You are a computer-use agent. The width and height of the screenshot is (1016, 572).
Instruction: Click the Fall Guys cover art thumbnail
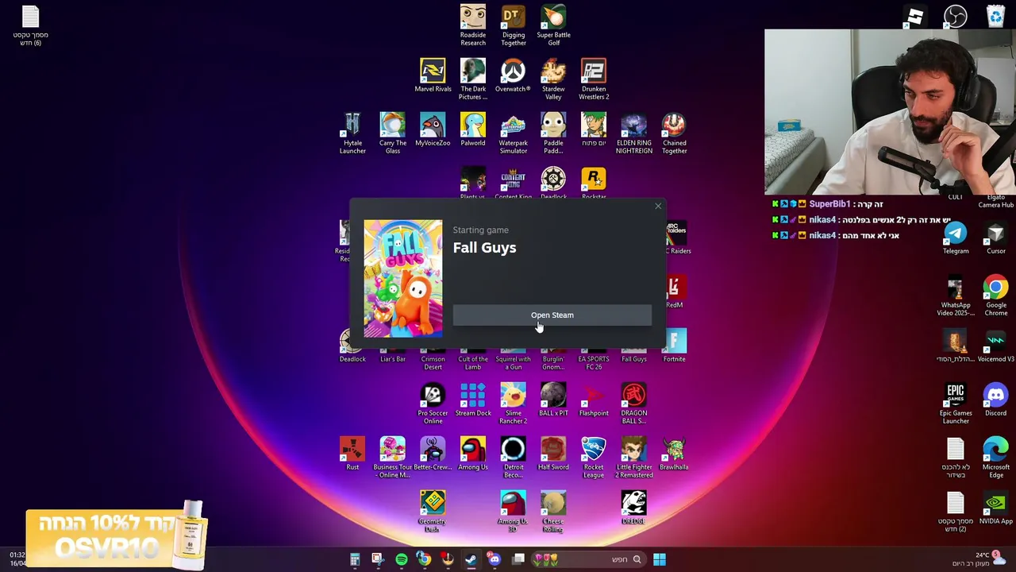403,279
